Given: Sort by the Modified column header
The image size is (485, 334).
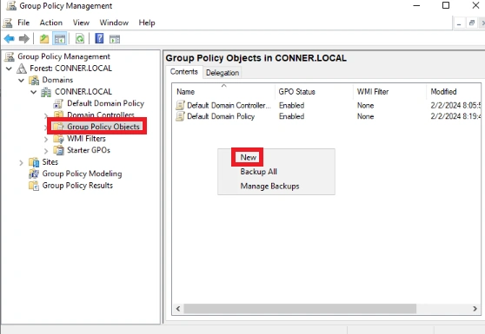Looking at the screenshot, I should (454, 92).
